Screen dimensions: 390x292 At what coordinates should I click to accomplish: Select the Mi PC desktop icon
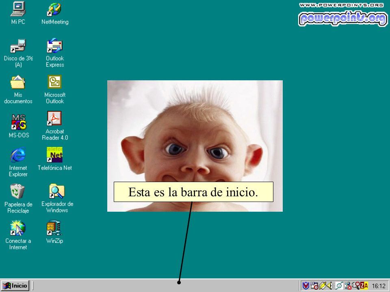click(18, 13)
